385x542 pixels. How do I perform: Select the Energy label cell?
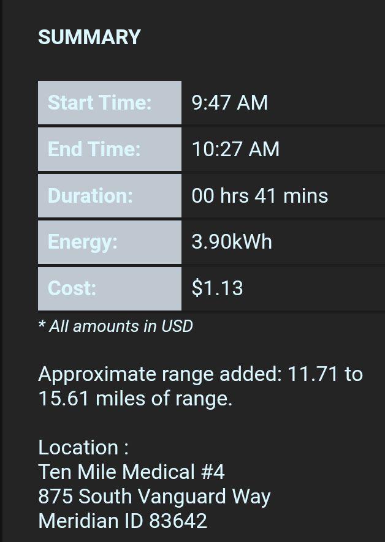click(109, 243)
